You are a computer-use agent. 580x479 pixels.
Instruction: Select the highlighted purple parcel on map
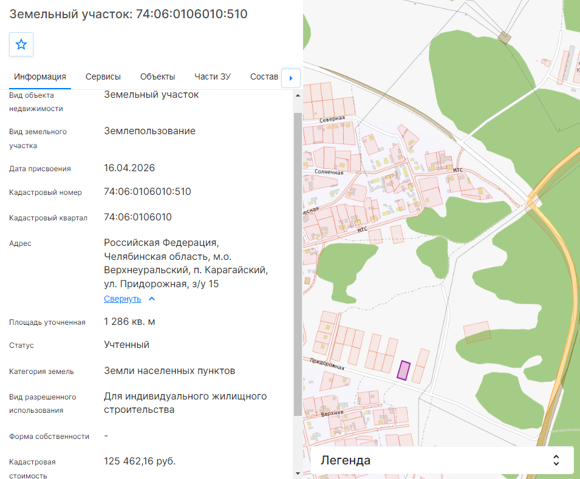click(x=403, y=370)
